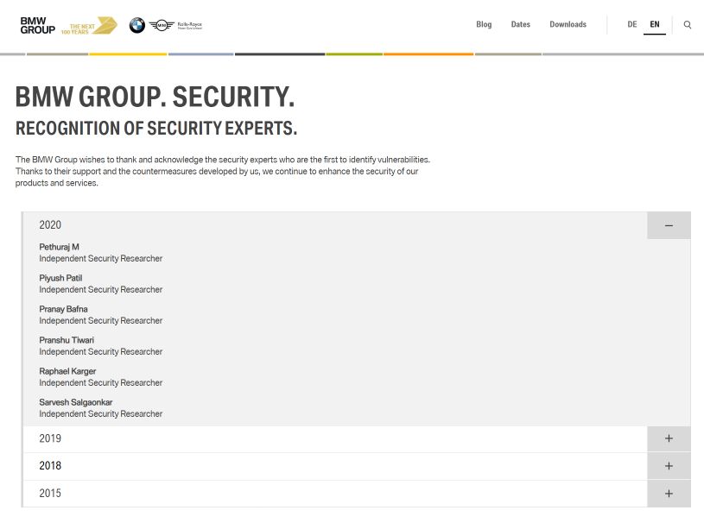Viewport: 704px width, 523px height.
Task: Click the 2020 accordion header label
Action: tap(50, 224)
